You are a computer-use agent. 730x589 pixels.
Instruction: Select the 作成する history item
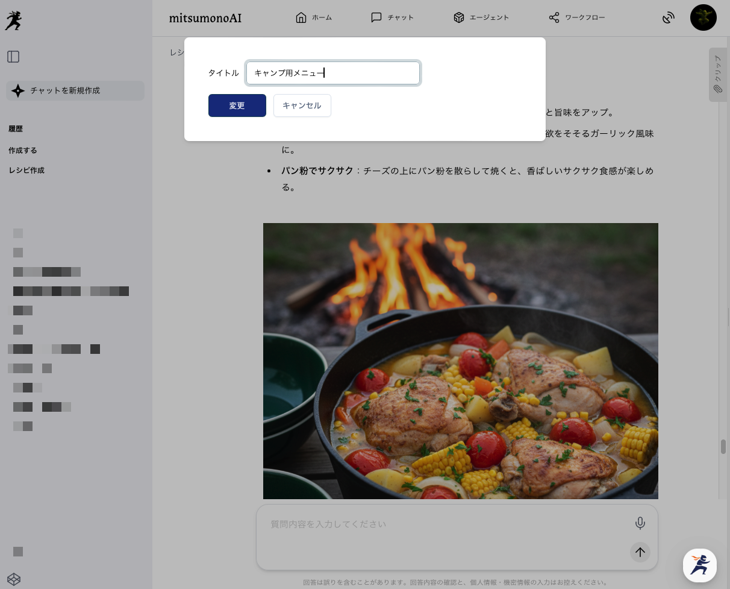tap(23, 150)
